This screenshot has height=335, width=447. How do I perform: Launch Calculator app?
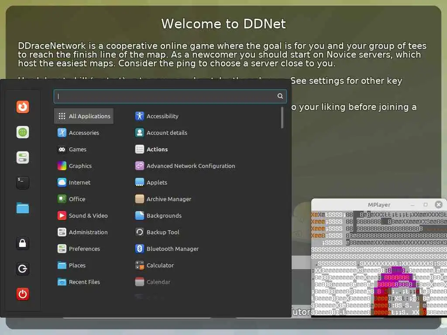pos(205,265)
